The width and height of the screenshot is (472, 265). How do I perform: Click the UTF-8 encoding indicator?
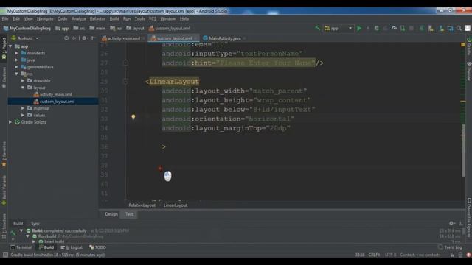pyautogui.click(x=390, y=255)
